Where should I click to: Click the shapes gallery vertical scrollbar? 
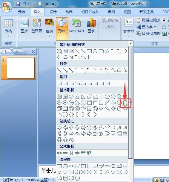(x=130, y=102)
